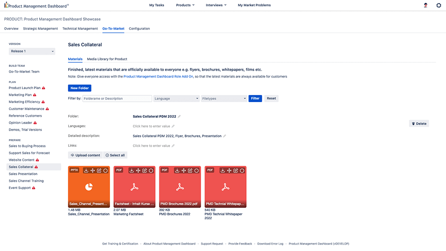Move the PMD Brochures 2022 card
The width and height of the screenshot is (446, 251).
(x=184, y=171)
